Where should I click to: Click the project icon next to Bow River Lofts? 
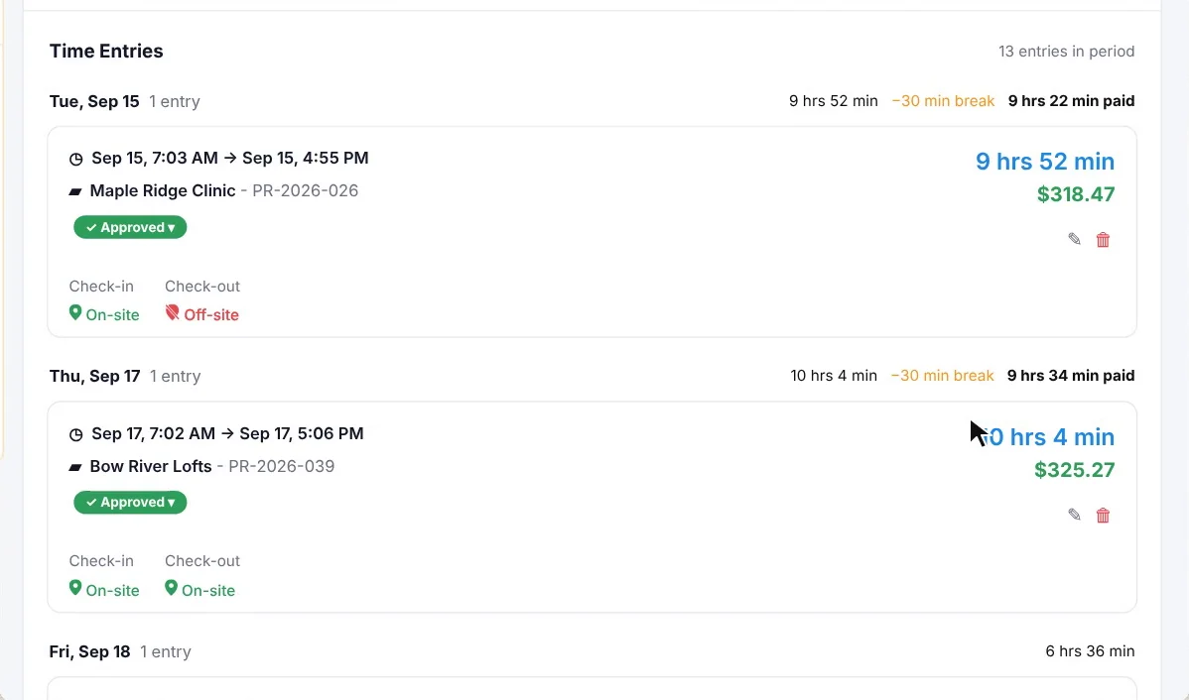75,467
